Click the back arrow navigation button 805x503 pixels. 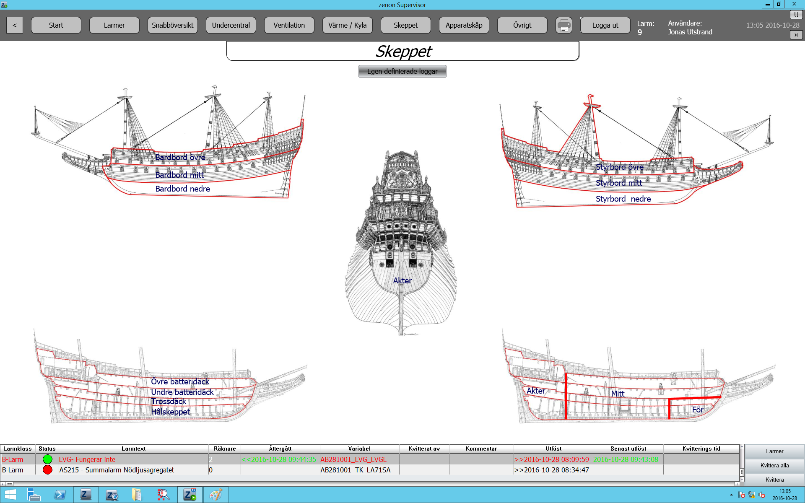[15, 25]
